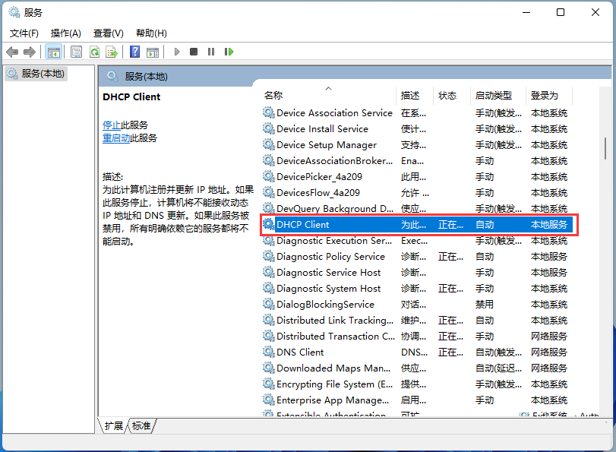616x452 pixels.
Task: Click the forward navigation arrow
Action: pos(29,52)
